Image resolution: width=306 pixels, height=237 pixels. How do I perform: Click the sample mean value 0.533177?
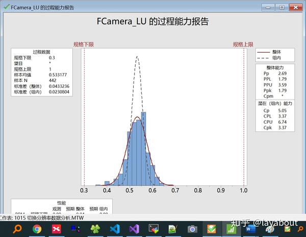pyautogui.click(x=58, y=75)
